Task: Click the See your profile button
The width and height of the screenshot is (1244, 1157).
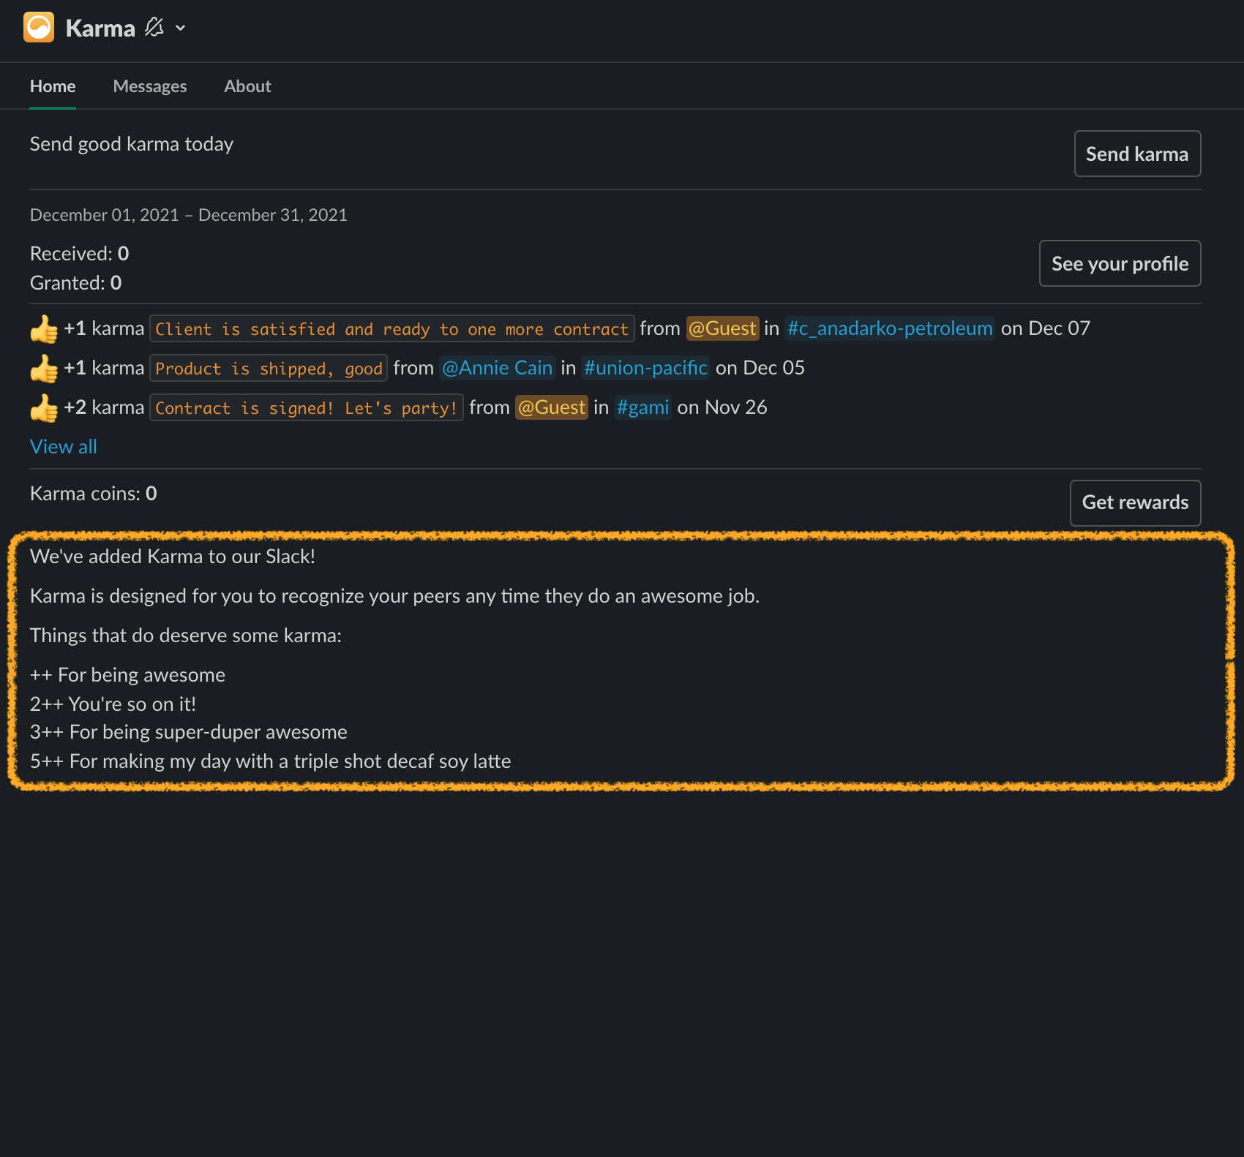Action: click(1120, 263)
